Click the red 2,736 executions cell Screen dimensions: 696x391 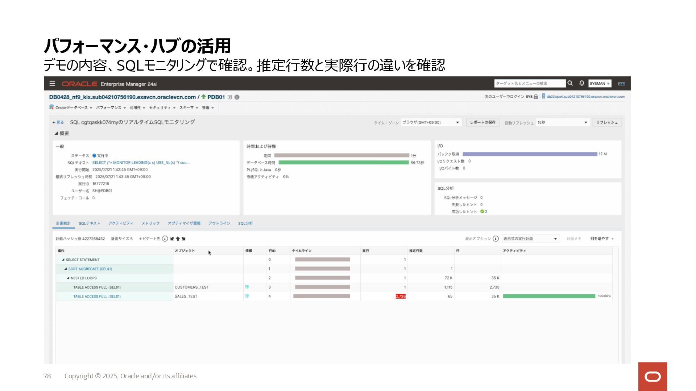401,296
